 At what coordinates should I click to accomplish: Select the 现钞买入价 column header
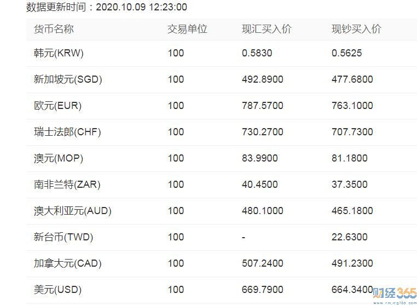tap(356, 29)
